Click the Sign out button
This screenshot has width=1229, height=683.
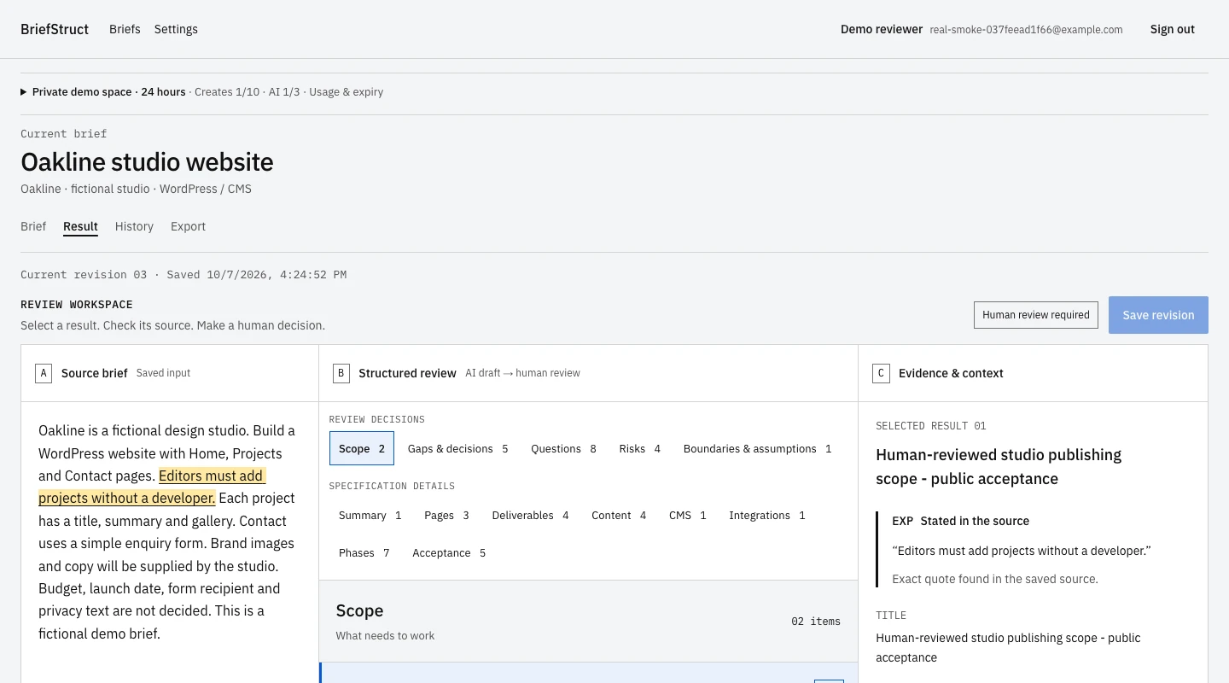(x=1172, y=29)
